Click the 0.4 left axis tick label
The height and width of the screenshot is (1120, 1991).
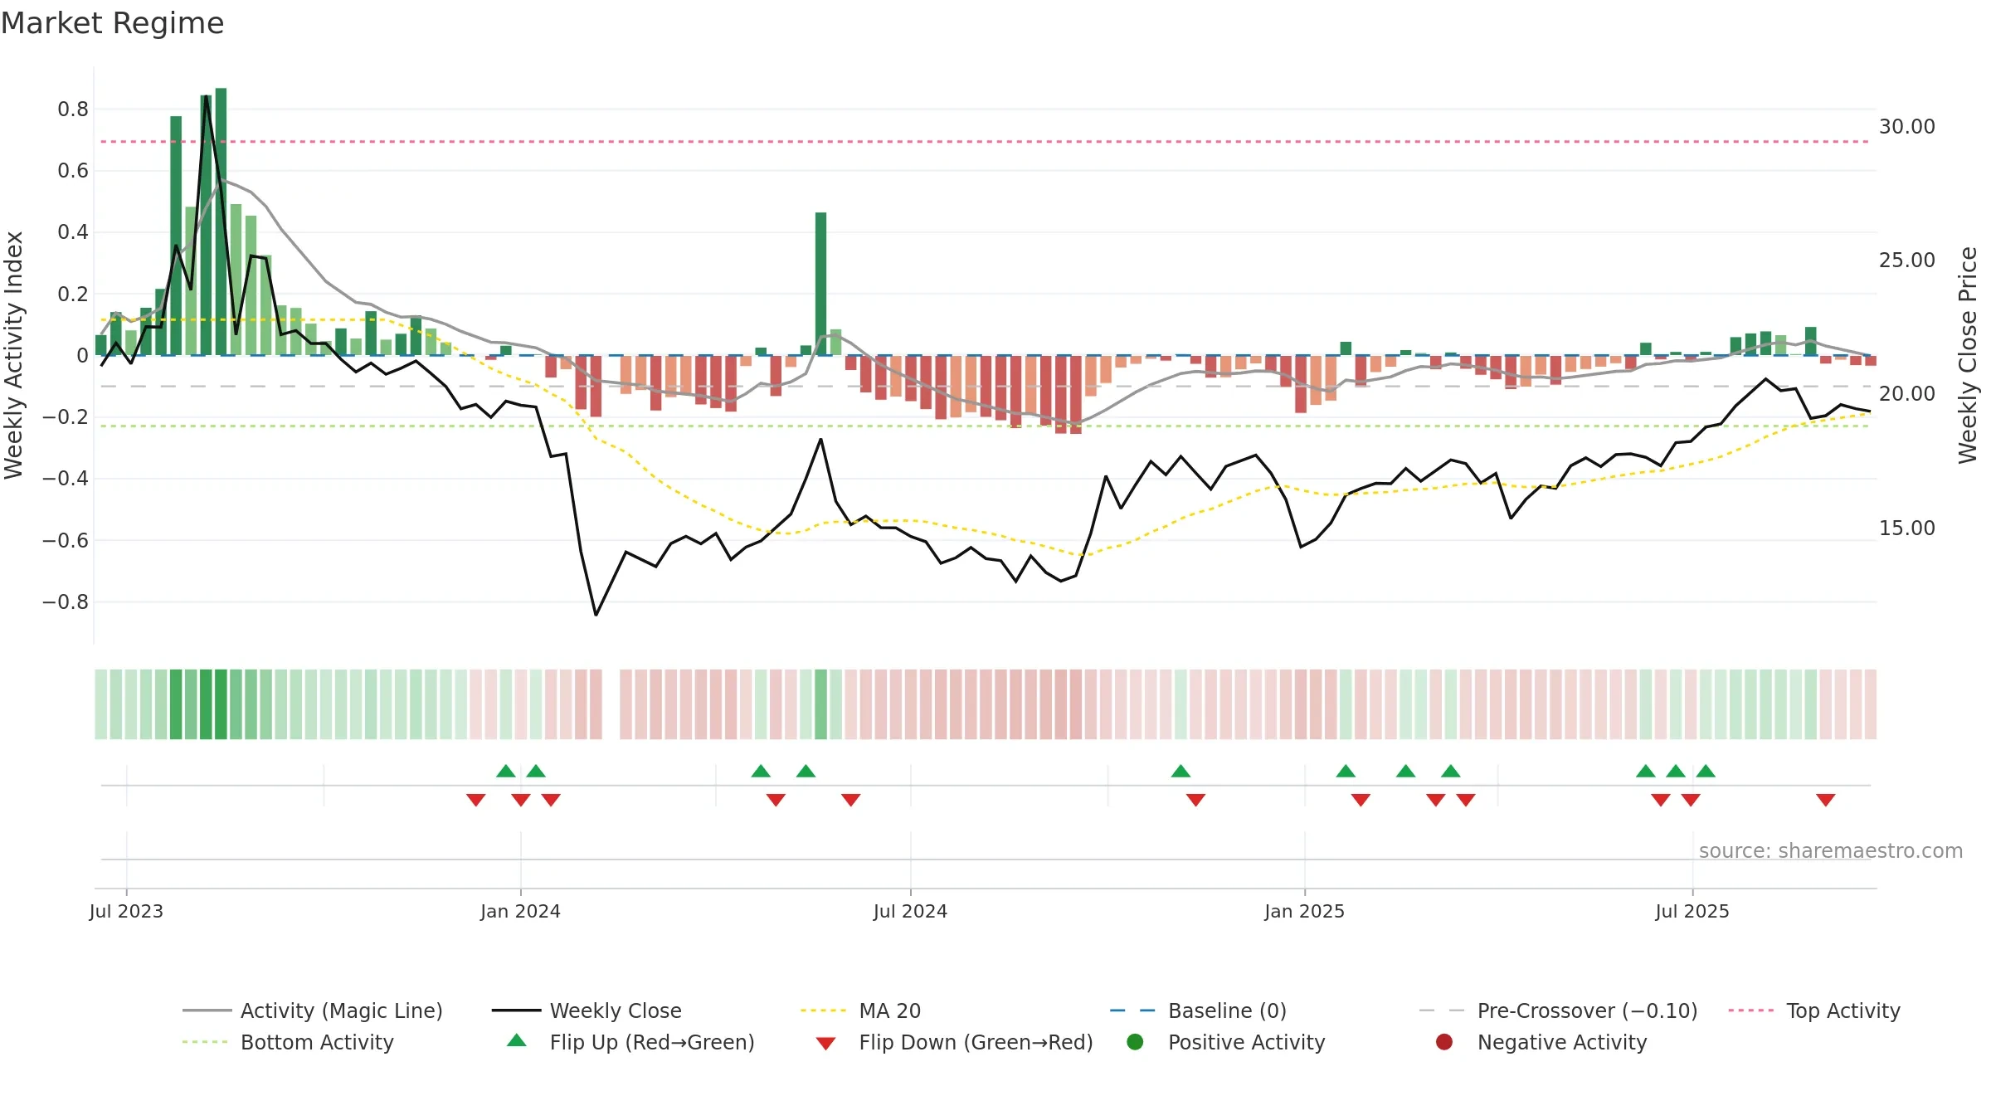tap(73, 232)
